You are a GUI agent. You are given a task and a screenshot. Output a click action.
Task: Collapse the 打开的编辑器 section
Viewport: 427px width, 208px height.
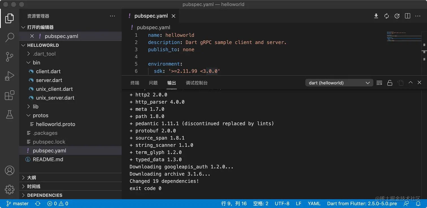[x=71, y=27]
